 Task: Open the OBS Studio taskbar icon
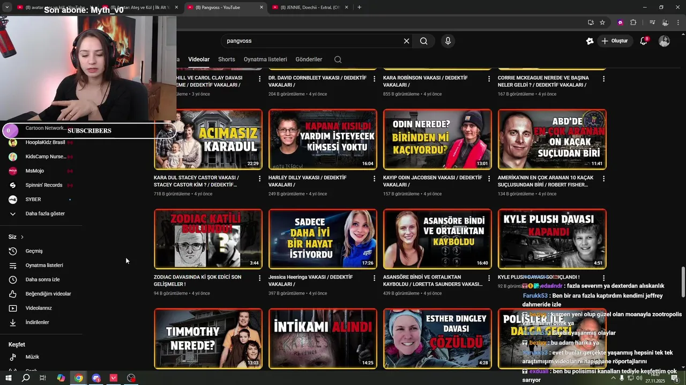[x=131, y=378]
